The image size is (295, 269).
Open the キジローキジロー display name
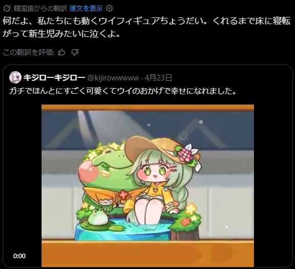(x=54, y=77)
